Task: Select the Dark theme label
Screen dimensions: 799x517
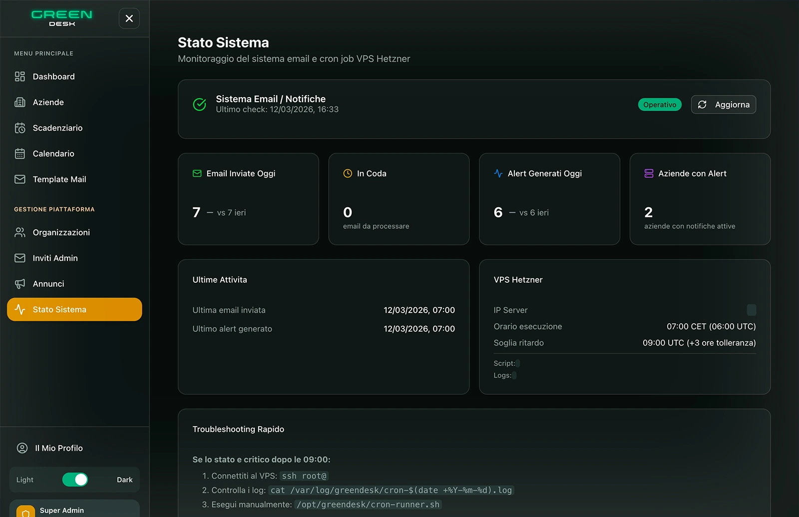Action: point(124,480)
